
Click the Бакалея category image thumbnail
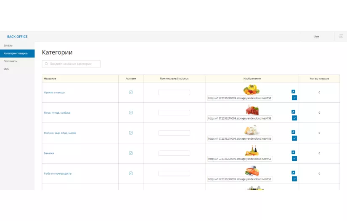(252, 150)
